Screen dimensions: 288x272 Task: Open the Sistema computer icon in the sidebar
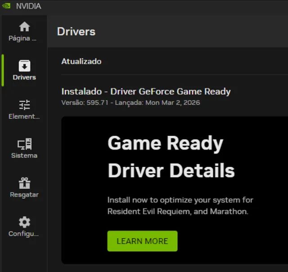click(24, 144)
